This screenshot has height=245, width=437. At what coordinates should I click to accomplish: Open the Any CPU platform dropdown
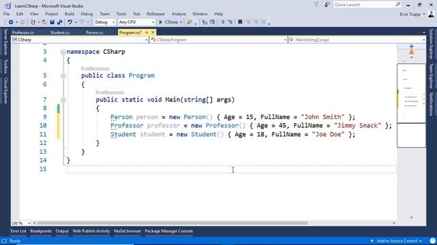coord(137,22)
